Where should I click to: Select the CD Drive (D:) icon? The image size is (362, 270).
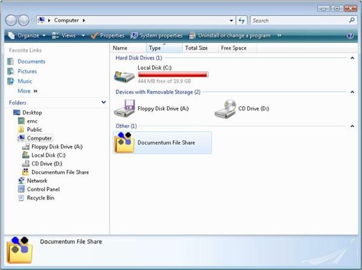[x=226, y=109]
